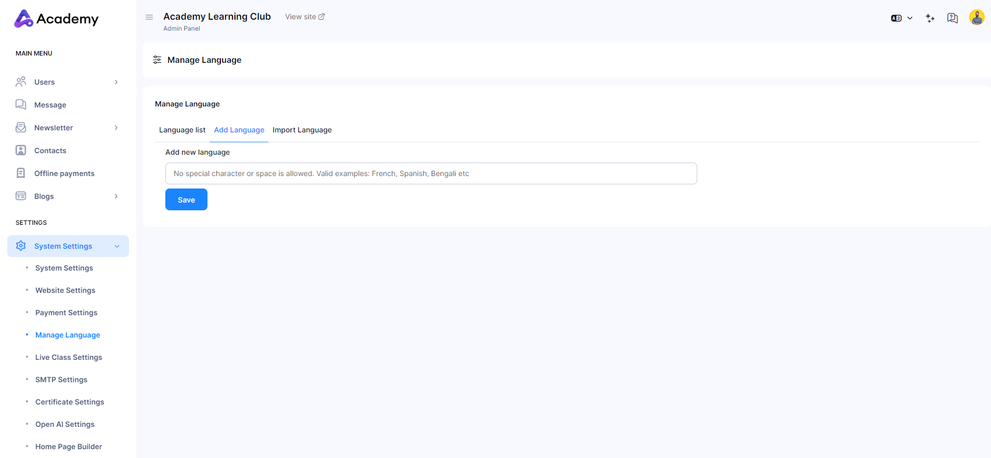Open the AI assistant sparkle icon
The height and width of the screenshot is (458, 991).
930,18
